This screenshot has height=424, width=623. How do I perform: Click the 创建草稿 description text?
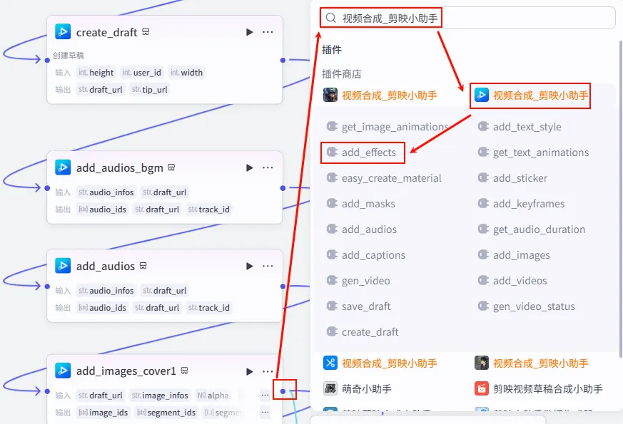pos(69,56)
